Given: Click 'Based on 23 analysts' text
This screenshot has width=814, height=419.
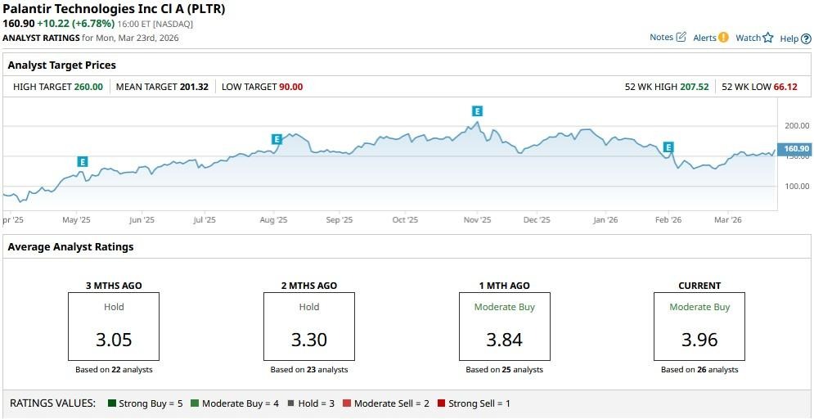Looking at the screenshot, I should [x=309, y=370].
